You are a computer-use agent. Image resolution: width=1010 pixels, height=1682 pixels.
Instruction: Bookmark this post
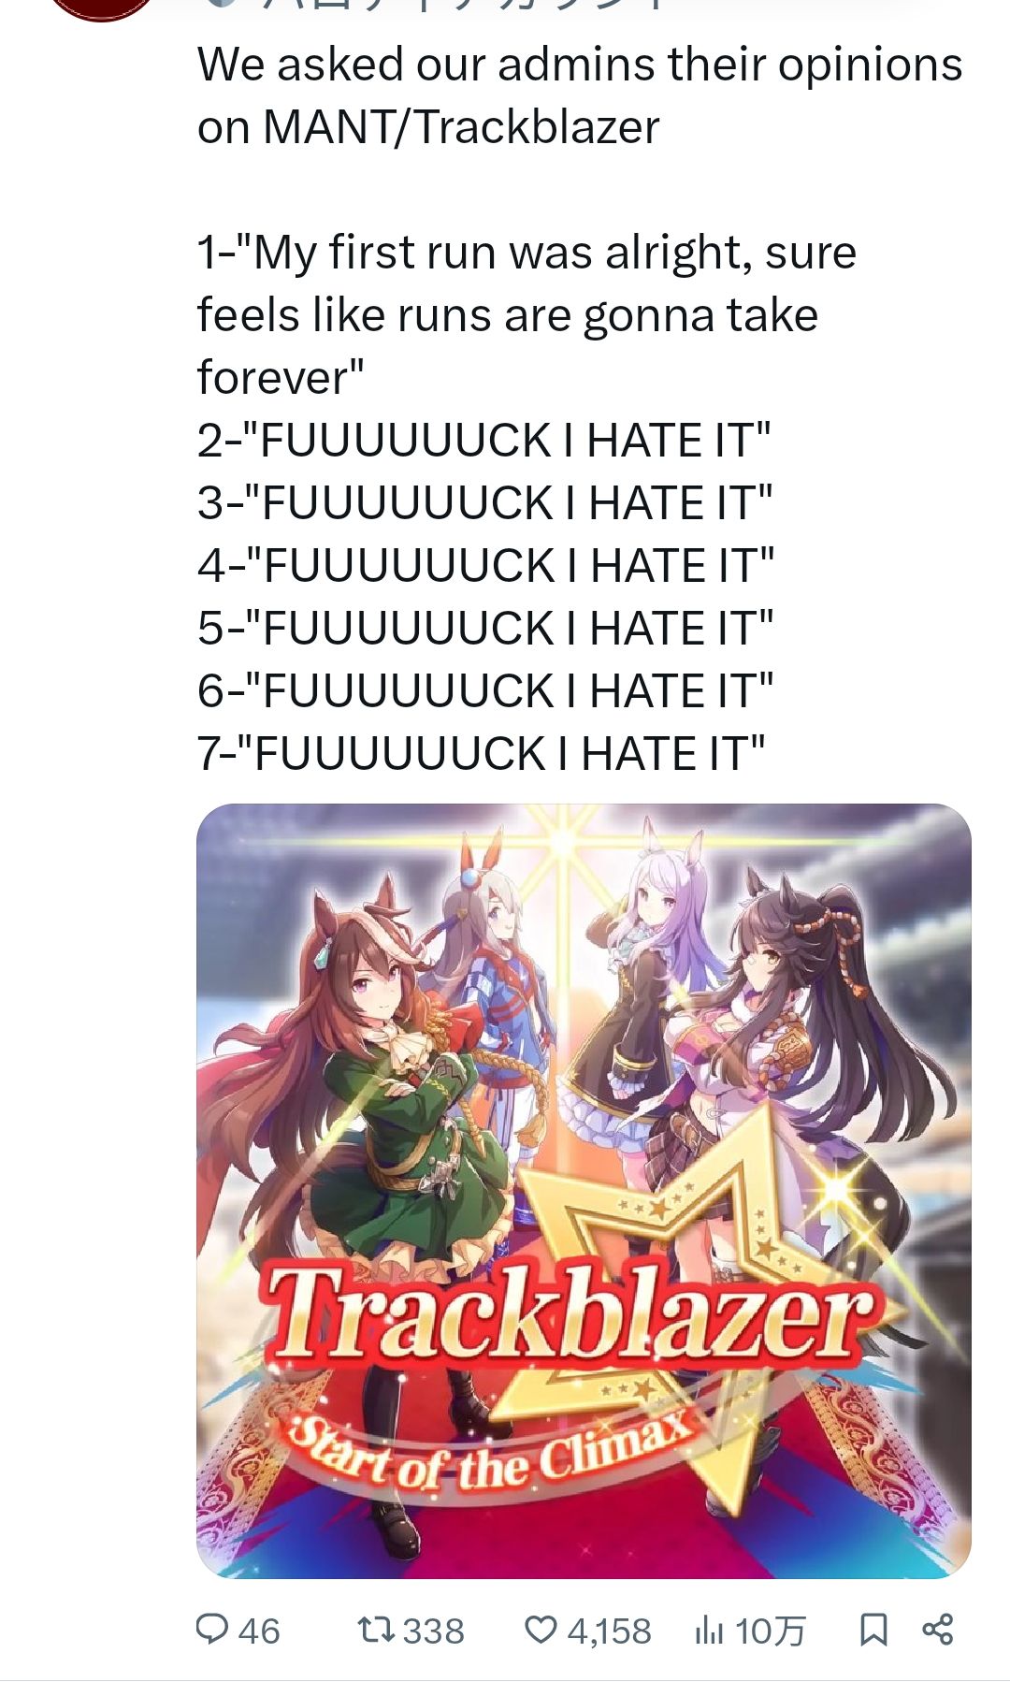click(x=873, y=1630)
